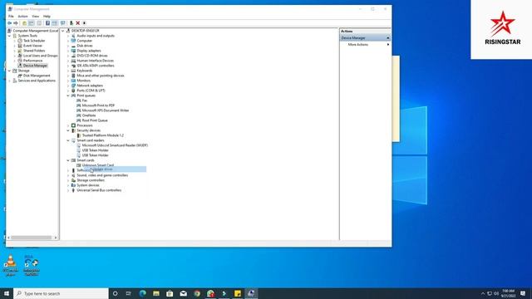The width and height of the screenshot is (532, 299).
Task: Select Disk Management under Storage
Action: coord(37,76)
